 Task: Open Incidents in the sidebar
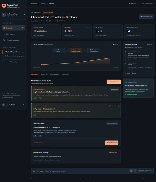click(14, 28)
